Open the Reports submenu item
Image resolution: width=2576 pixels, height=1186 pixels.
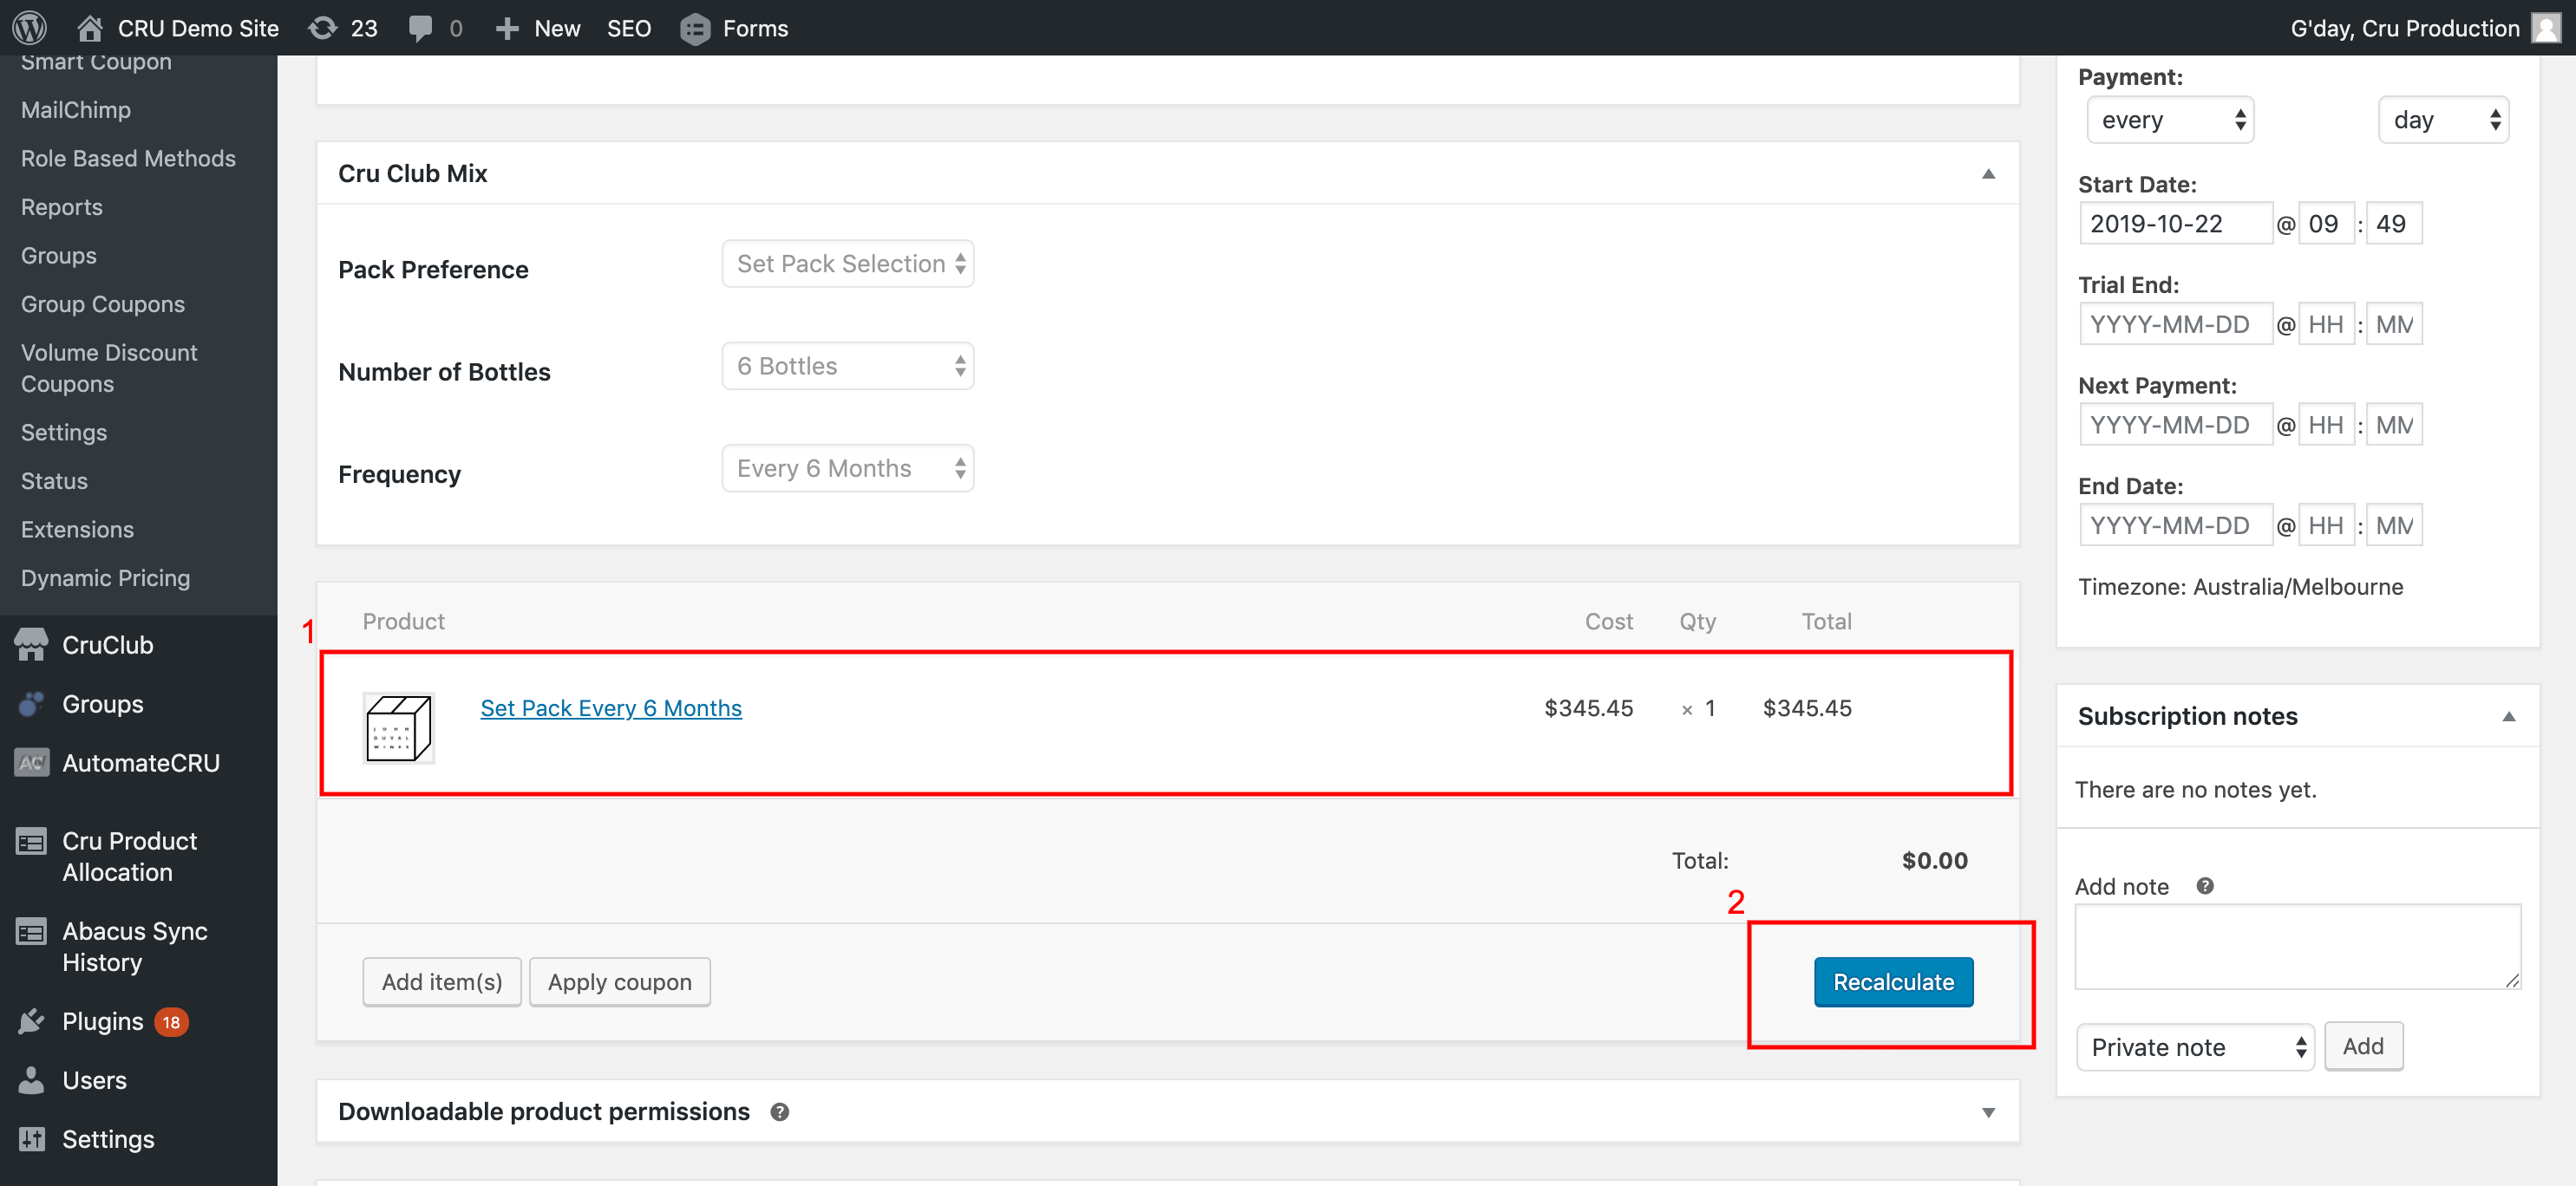tap(62, 207)
